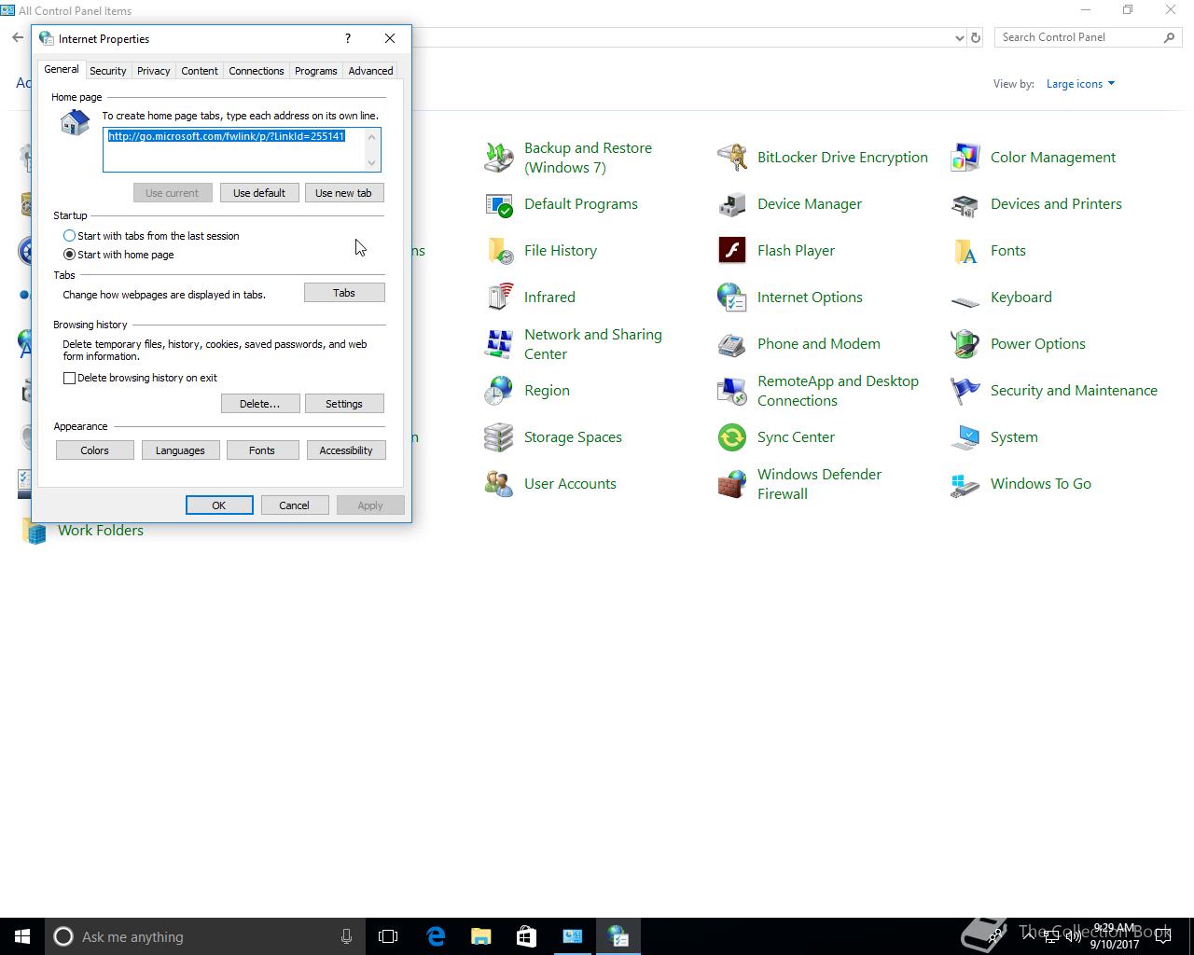The image size is (1194, 955).
Task: Open the BitLocker Drive Encryption icon
Action: [731, 158]
